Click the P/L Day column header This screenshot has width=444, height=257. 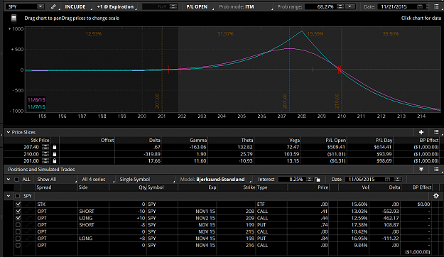(x=384, y=140)
